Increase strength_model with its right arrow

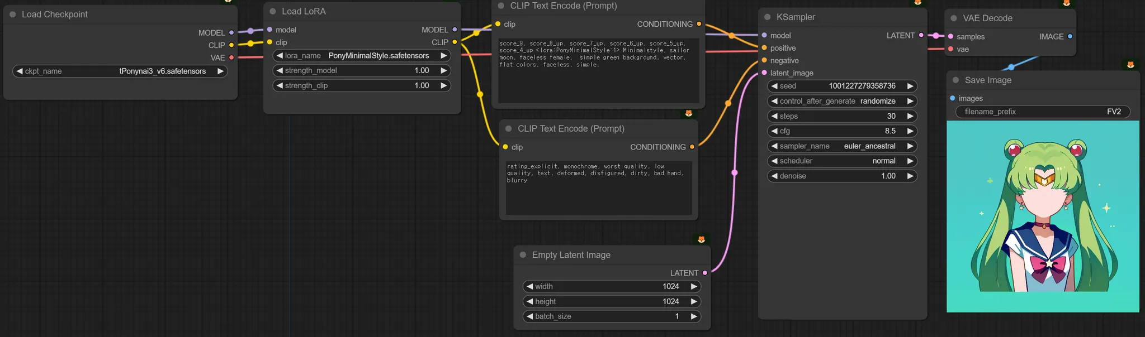coord(444,70)
